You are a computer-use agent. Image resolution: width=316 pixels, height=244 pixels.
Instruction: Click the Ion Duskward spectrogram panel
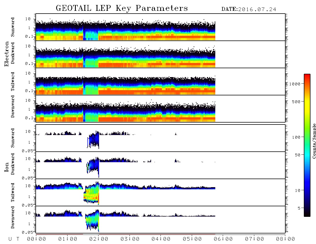point(160,165)
